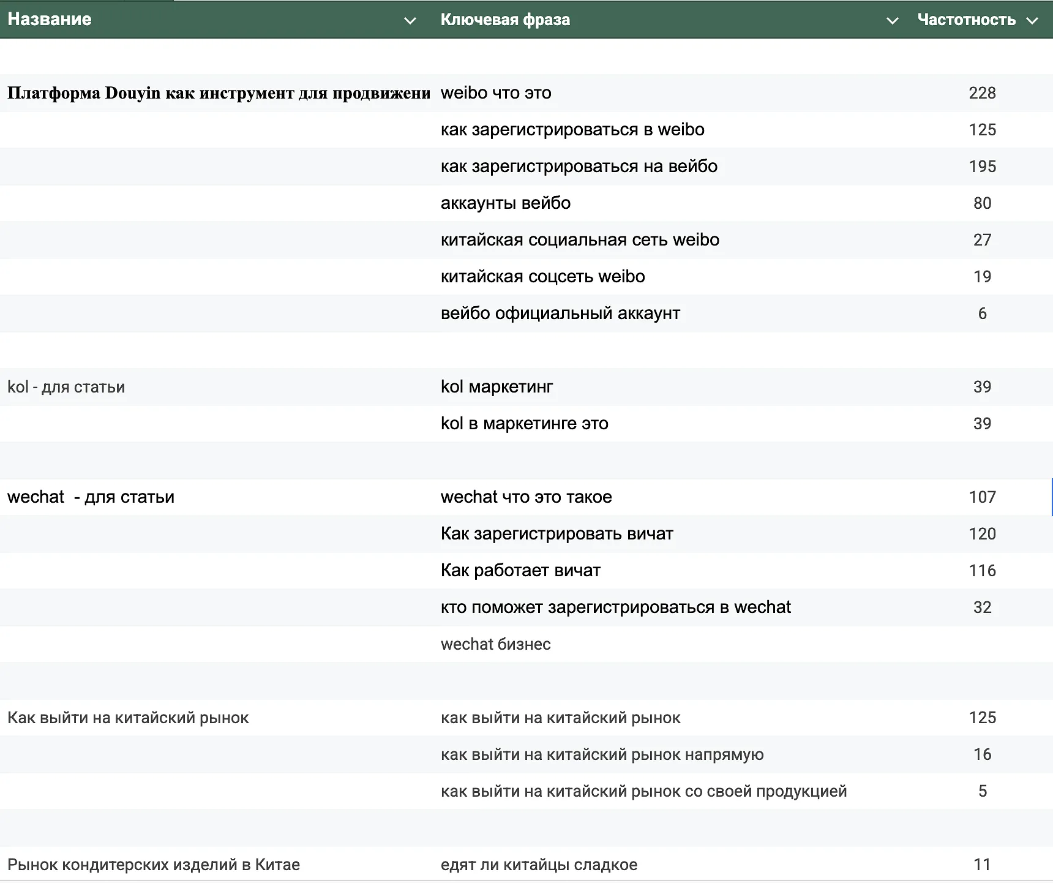Viewport: 1053px width, 883px height.
Task: Expand the Частотность column filter dropdown
Action: pyautogui.click(x=1032, y=21)
